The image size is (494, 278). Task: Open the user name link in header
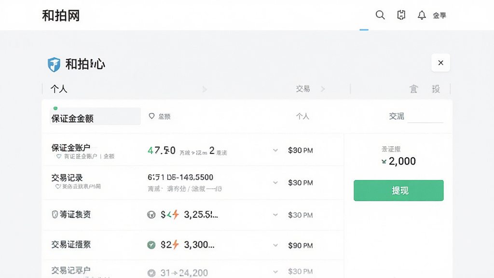[439, 15]
